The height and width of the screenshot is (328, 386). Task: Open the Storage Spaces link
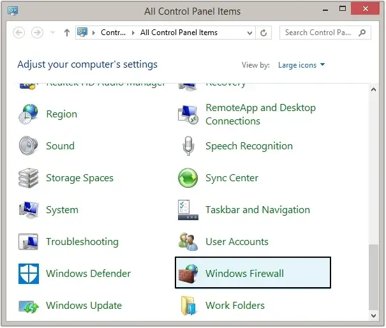(x=80, y=178)
